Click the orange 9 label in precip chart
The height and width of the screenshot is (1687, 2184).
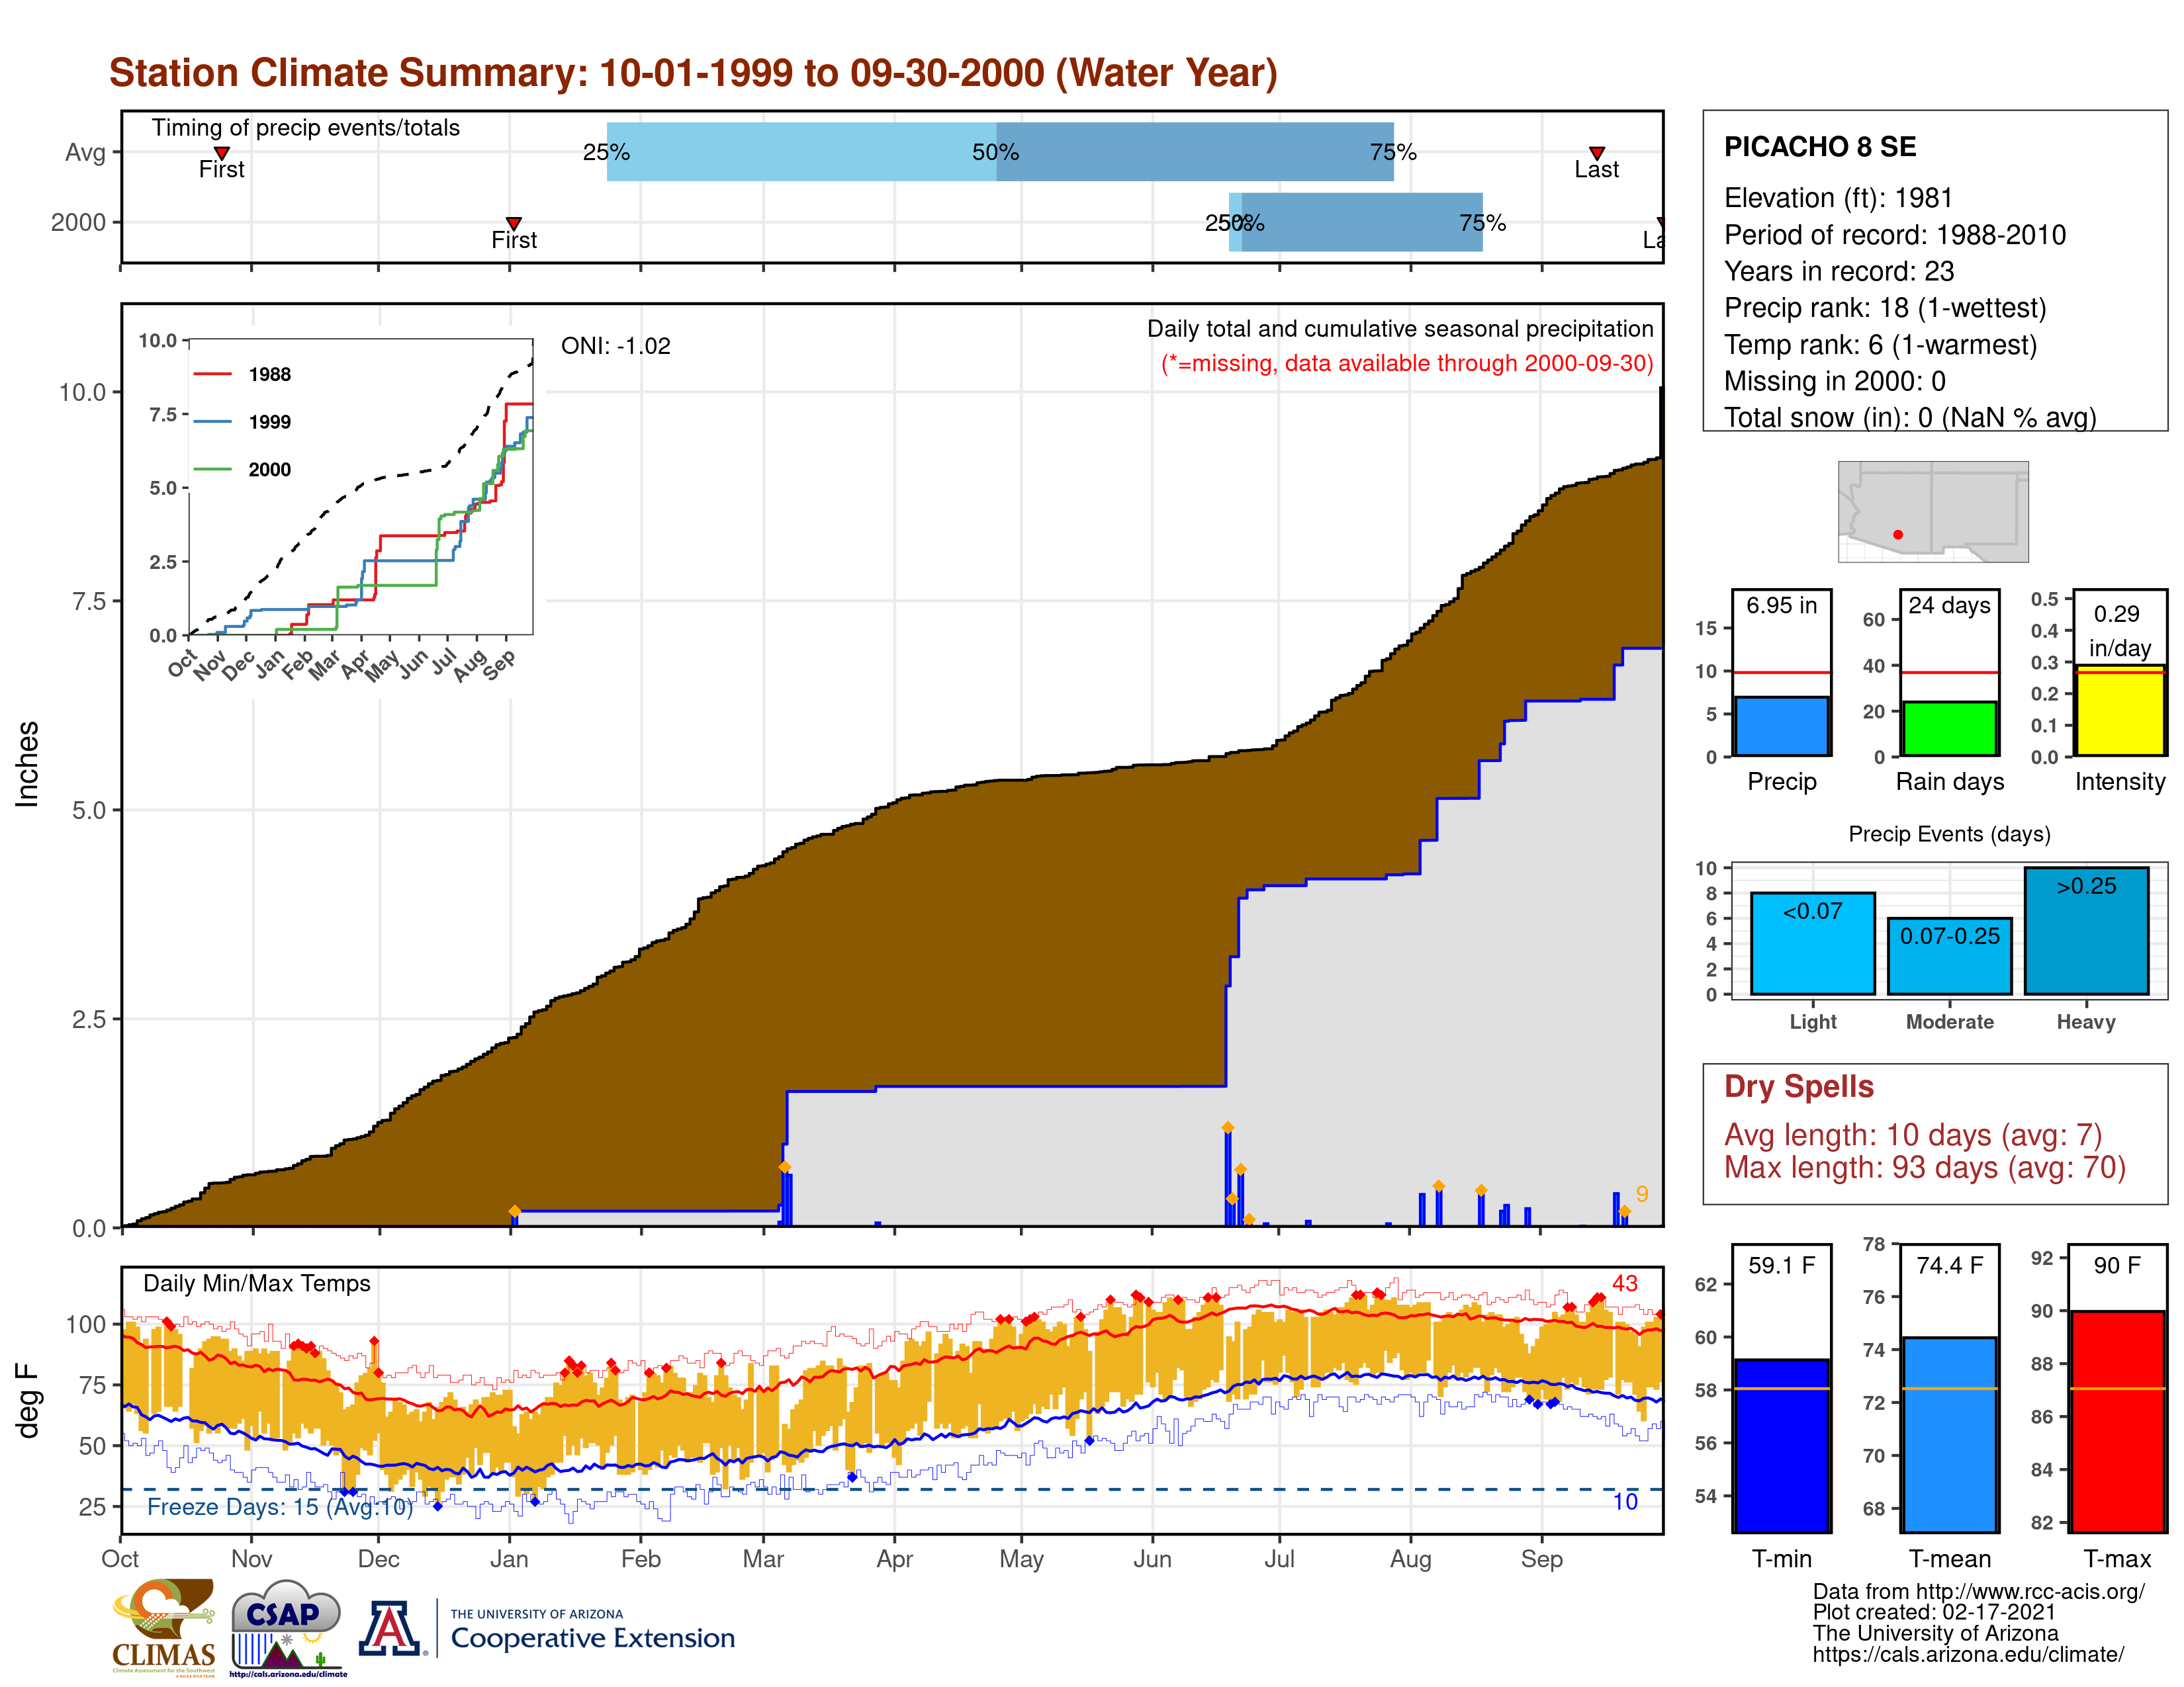1641,1194
